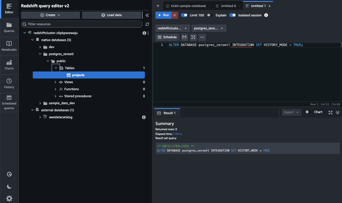
Task: Open the redshiftcluster connection dropdown
Action: coord(173,28)
